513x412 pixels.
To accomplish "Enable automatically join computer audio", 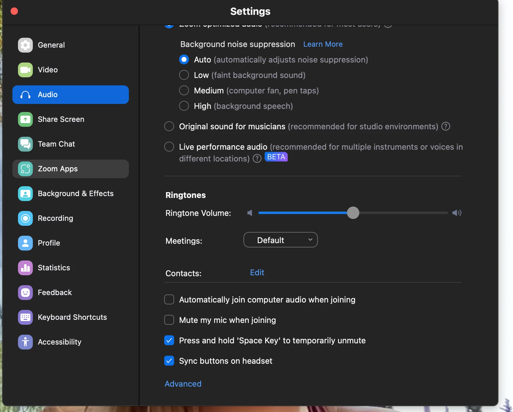I will coord(169,299).
